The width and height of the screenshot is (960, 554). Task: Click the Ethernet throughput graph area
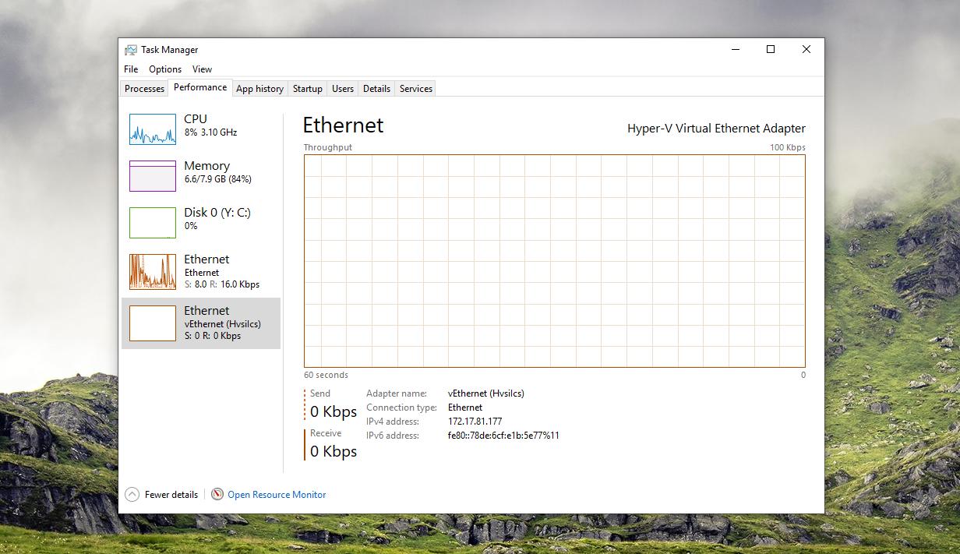tap(554, 260)
